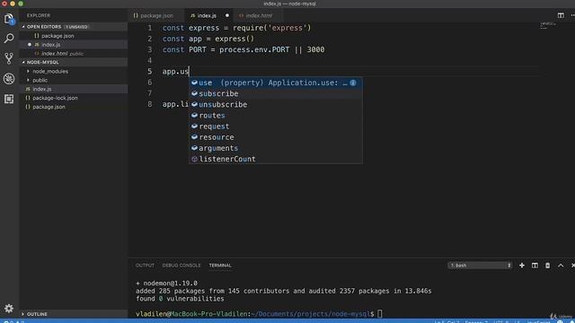Collapse the NODE-MYSQL folder section

[74, 62]
